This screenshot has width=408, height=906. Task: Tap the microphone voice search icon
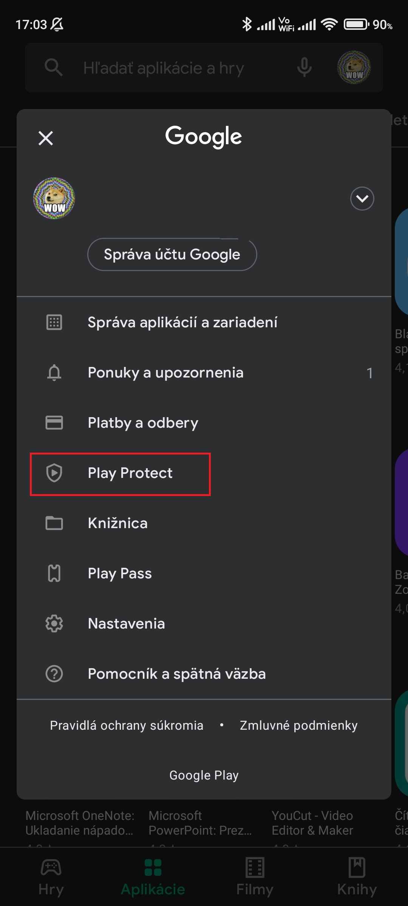pos(304,68)
